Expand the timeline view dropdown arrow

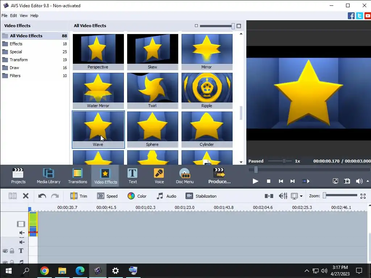301,196
